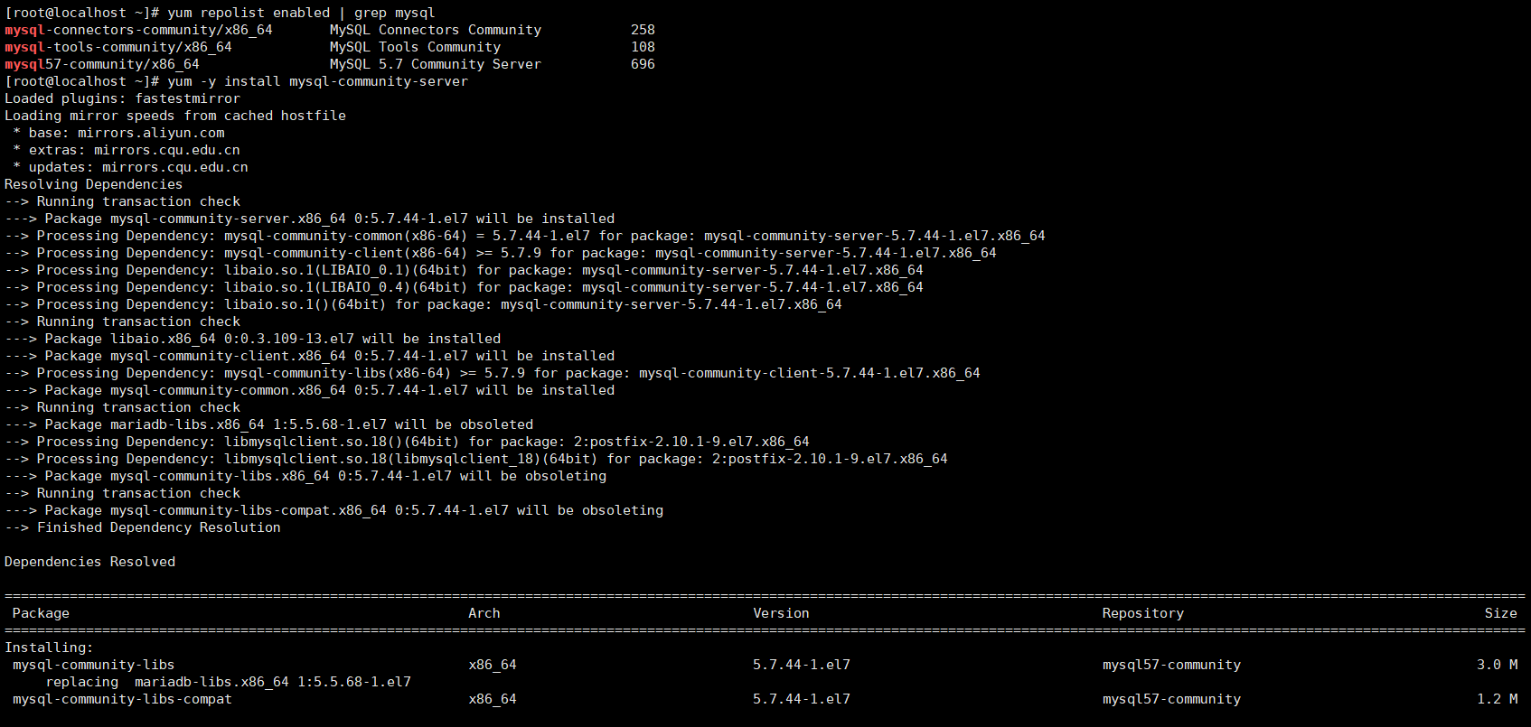
Task: Click the 'Size' column header
Action: [x=1501, y=613]
